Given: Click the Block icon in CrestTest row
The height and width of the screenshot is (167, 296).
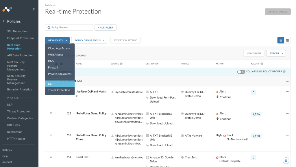Looking at the screenshot, I should pos(217,157).
